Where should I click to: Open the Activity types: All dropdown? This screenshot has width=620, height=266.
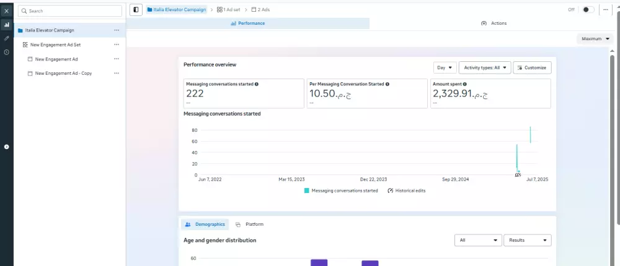tap(485, 67)
